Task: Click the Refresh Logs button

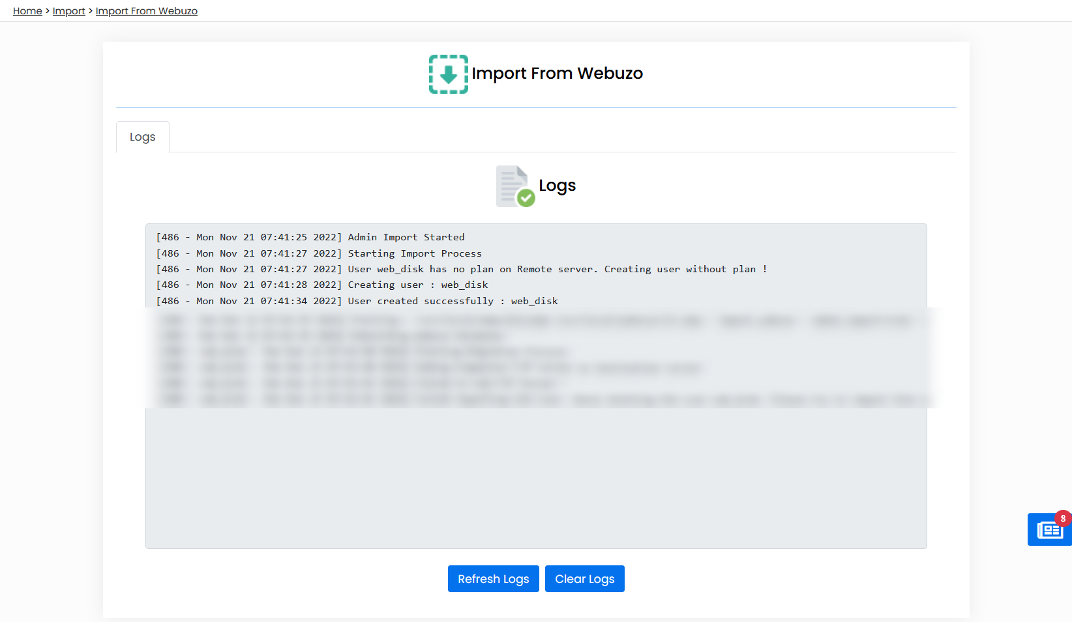Action: click(x=493, y=578)
